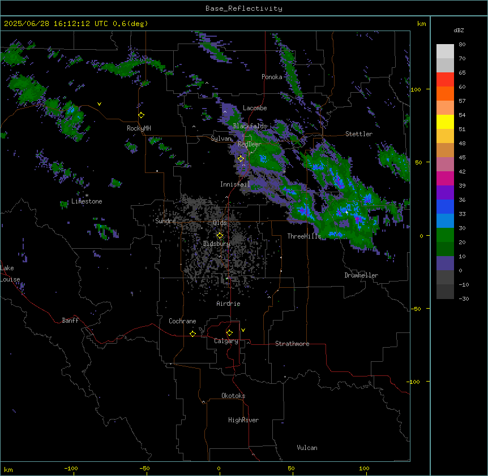
Task: Click the Innisfail label
Action: click(x=235, y=184)
